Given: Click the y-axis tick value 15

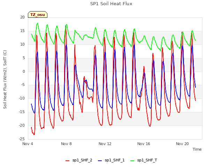Looking at the screenshot, I should tap(22, 31).
